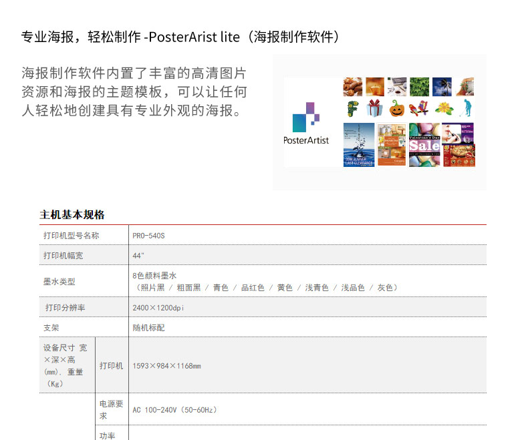Click the 主机基本规格 table heading
The width and height of the screenshot is (528, 440).
click(x=72, y=215)
